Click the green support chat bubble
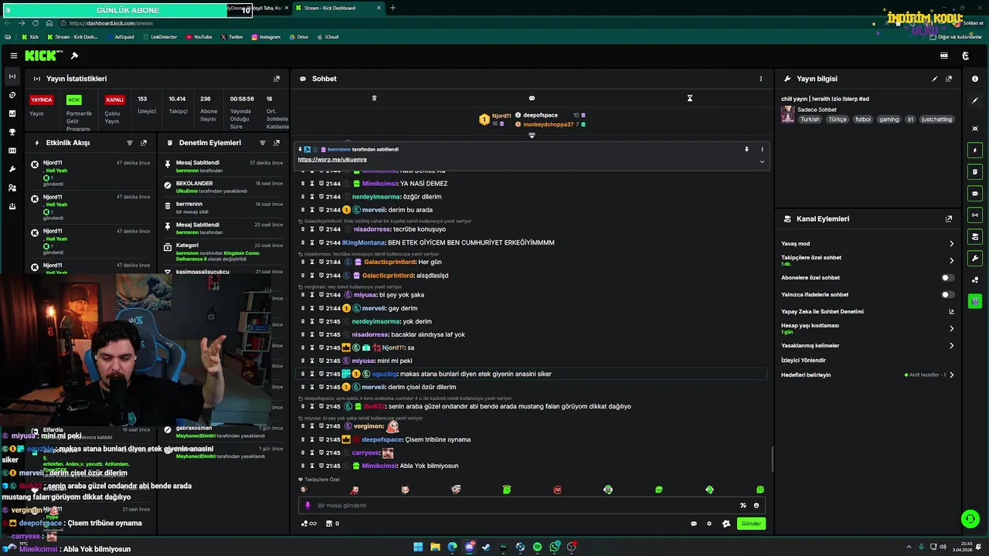This screenshot has width=989, height=556. (x=970, y=519)
